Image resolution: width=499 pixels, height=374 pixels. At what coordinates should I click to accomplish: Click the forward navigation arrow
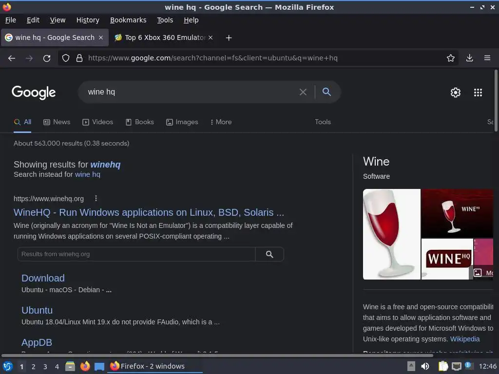pyautogui.click(x=29, y=58)
